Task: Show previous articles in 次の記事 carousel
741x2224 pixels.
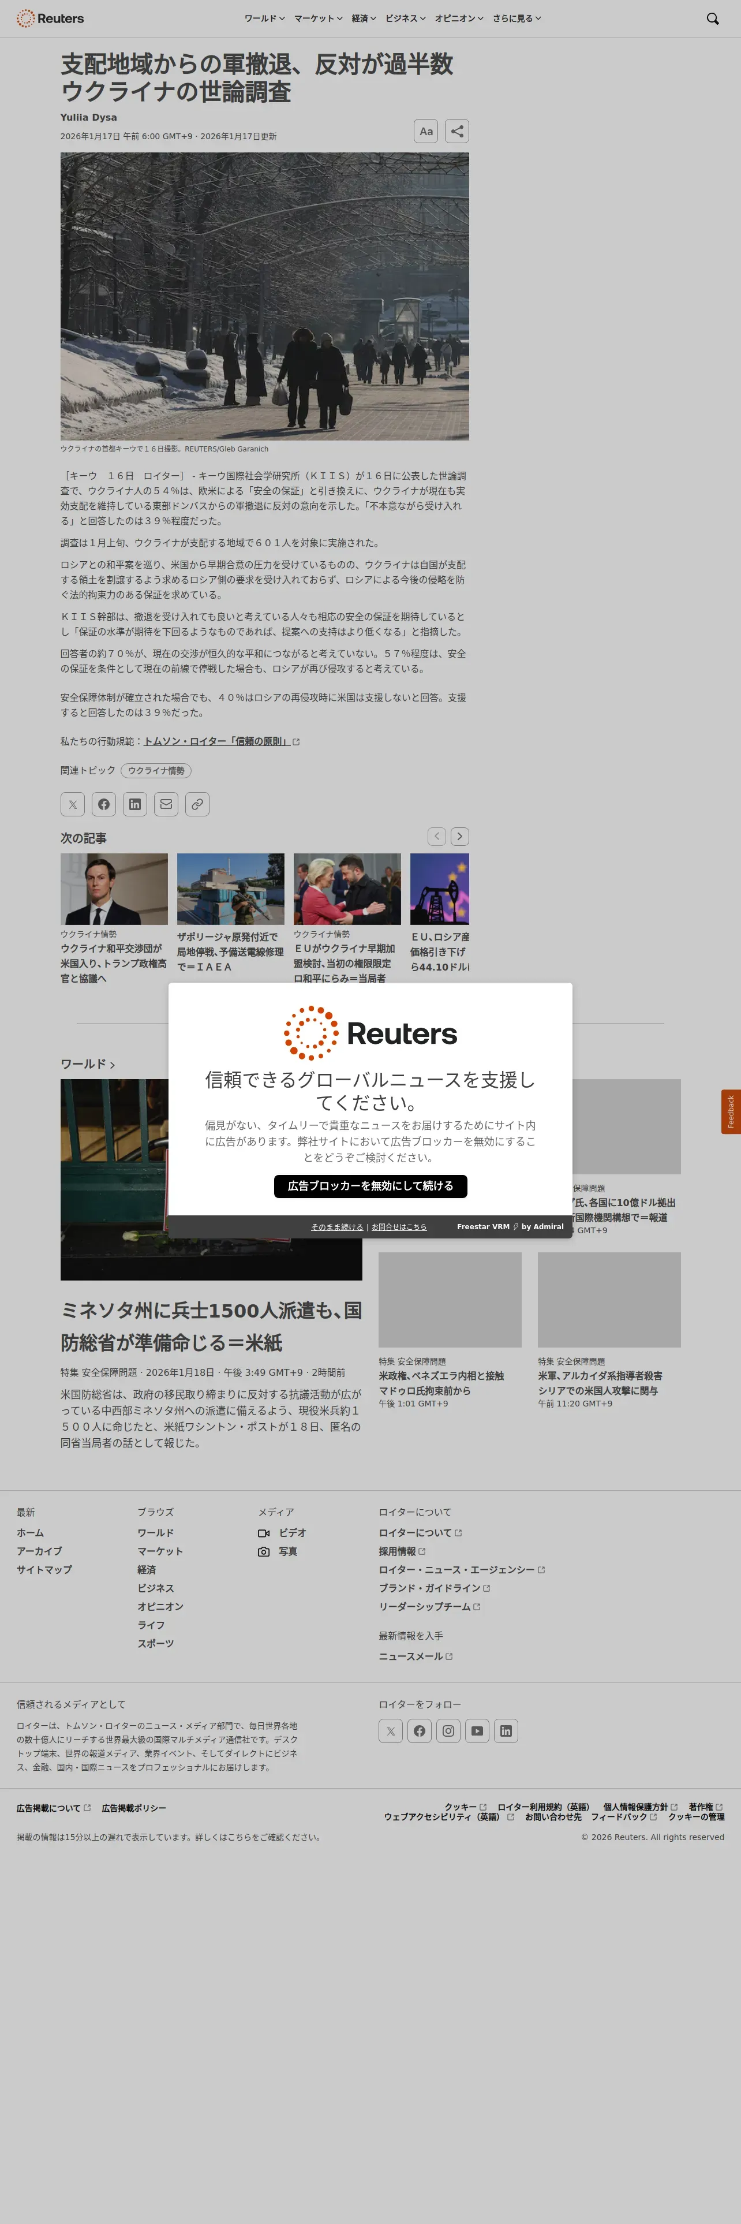Action: (437, 835)
